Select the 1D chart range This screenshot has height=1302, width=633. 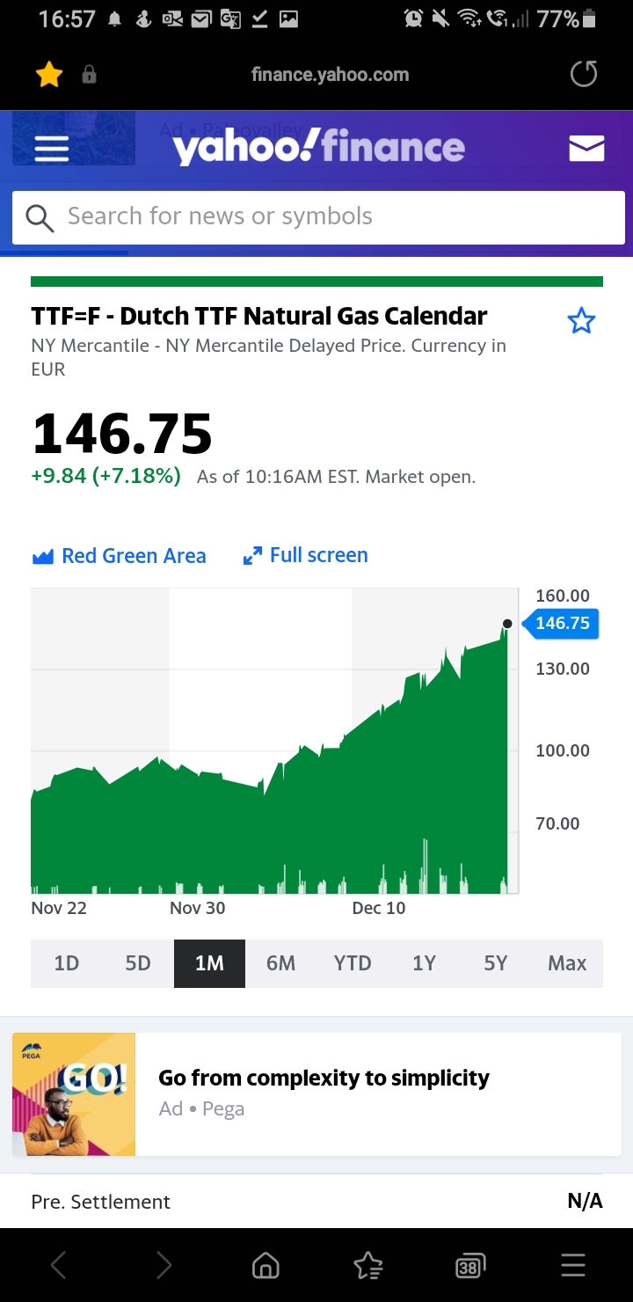pos(67,963)
